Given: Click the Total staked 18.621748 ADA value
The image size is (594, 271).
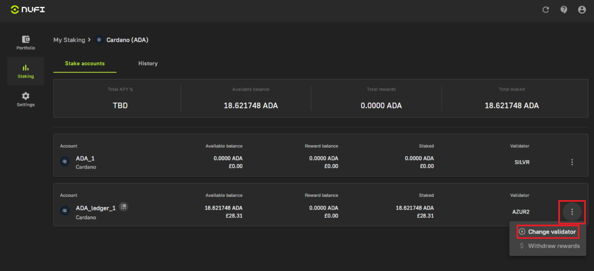Looking at the screenshot, I should (x=512, y=106).
